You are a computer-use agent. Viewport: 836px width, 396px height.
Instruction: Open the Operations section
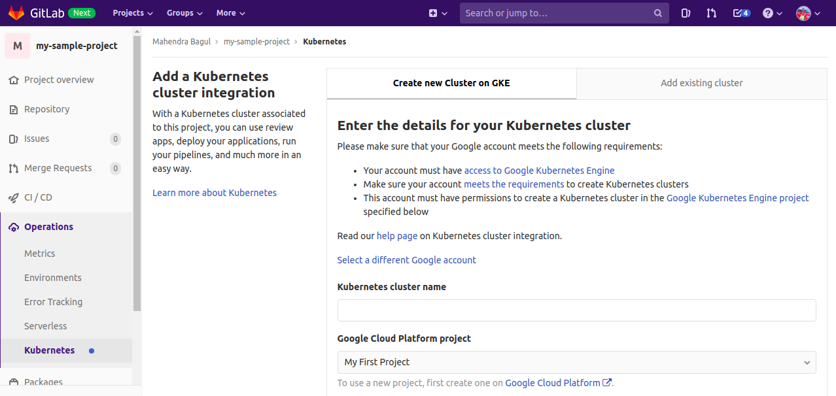click(48, 227)
